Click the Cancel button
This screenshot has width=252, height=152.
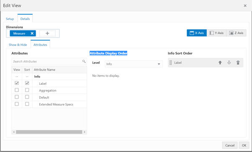230,145
